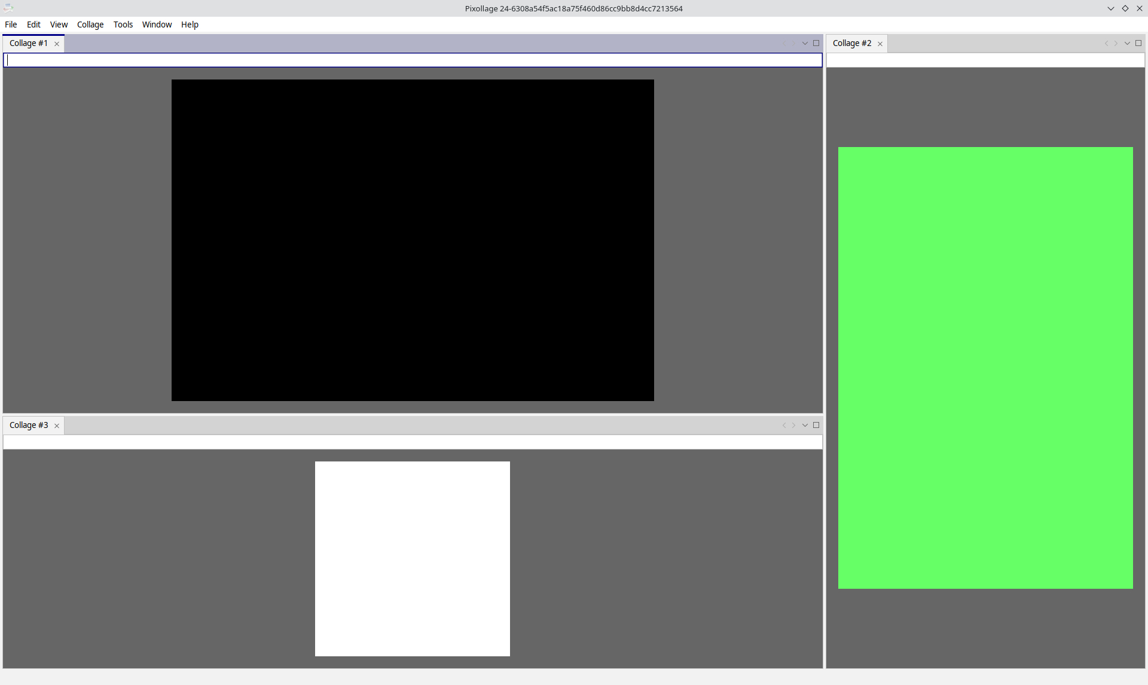
Task: Maximize the Collage #2 panel
Action: coord(1138,43)
